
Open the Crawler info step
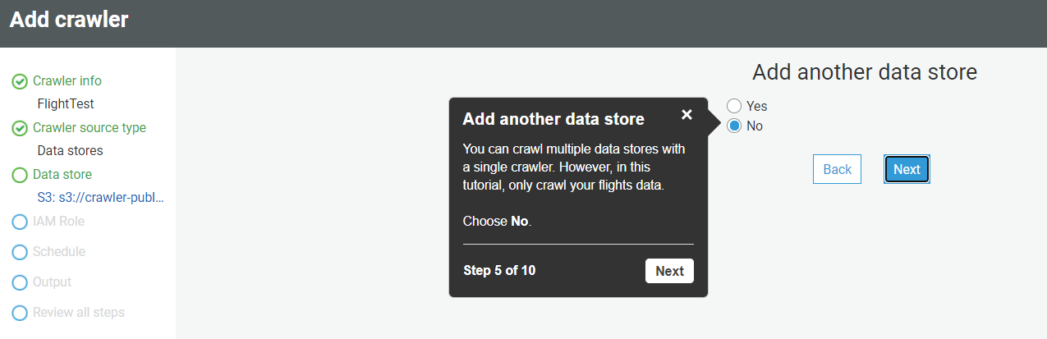[67, 81]
